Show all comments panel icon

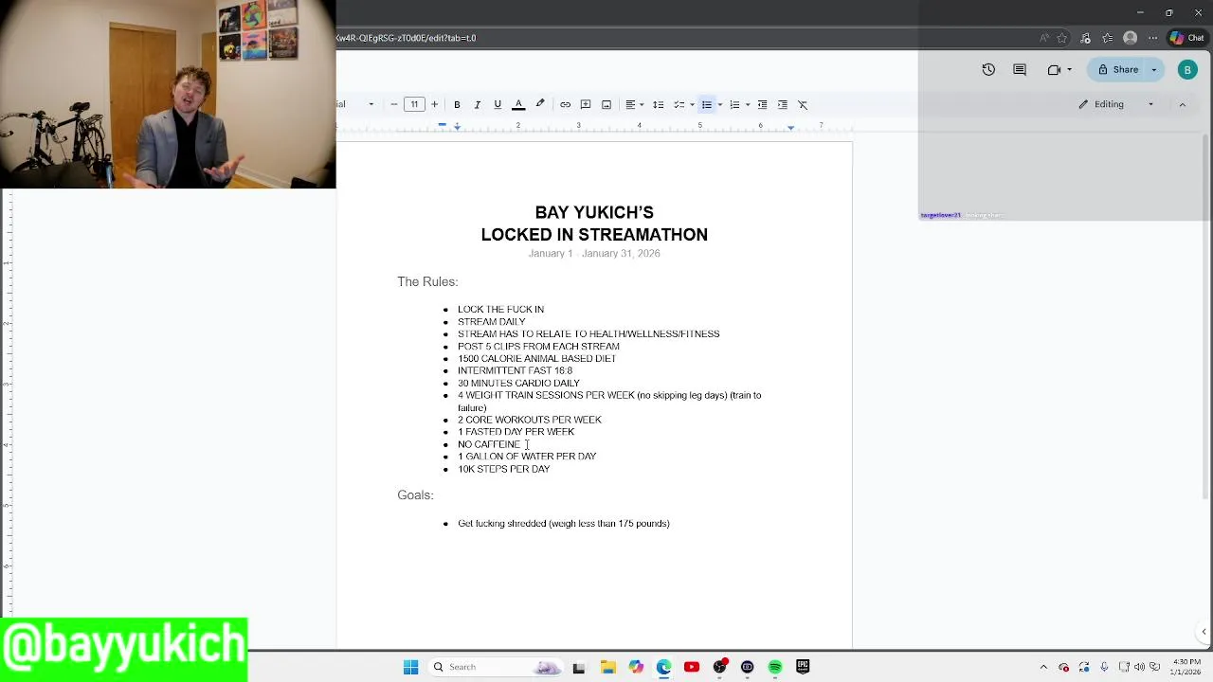[x=1020, y=69]
